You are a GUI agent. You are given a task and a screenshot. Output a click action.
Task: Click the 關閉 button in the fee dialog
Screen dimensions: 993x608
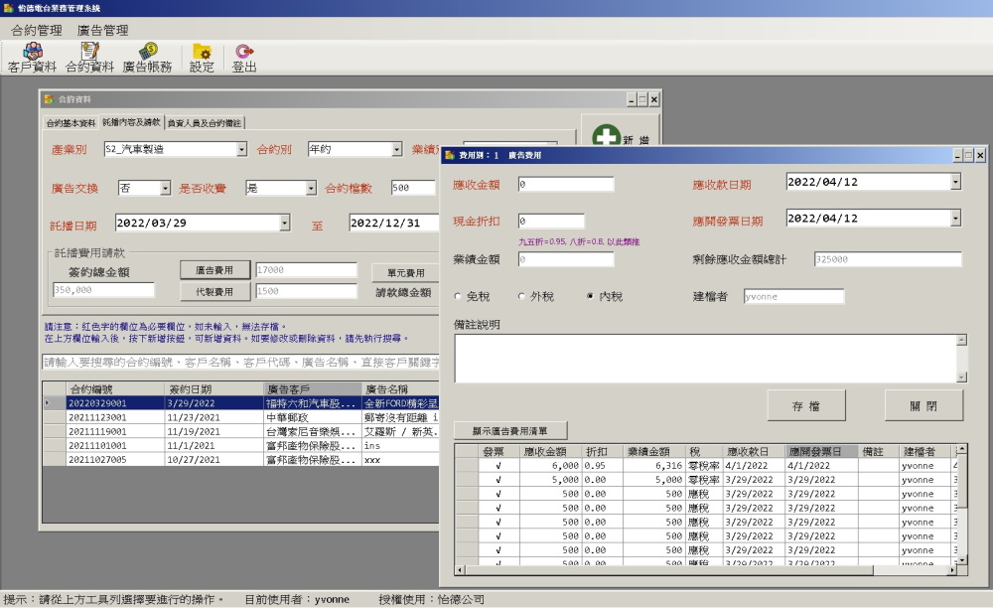tap(923, 406)
